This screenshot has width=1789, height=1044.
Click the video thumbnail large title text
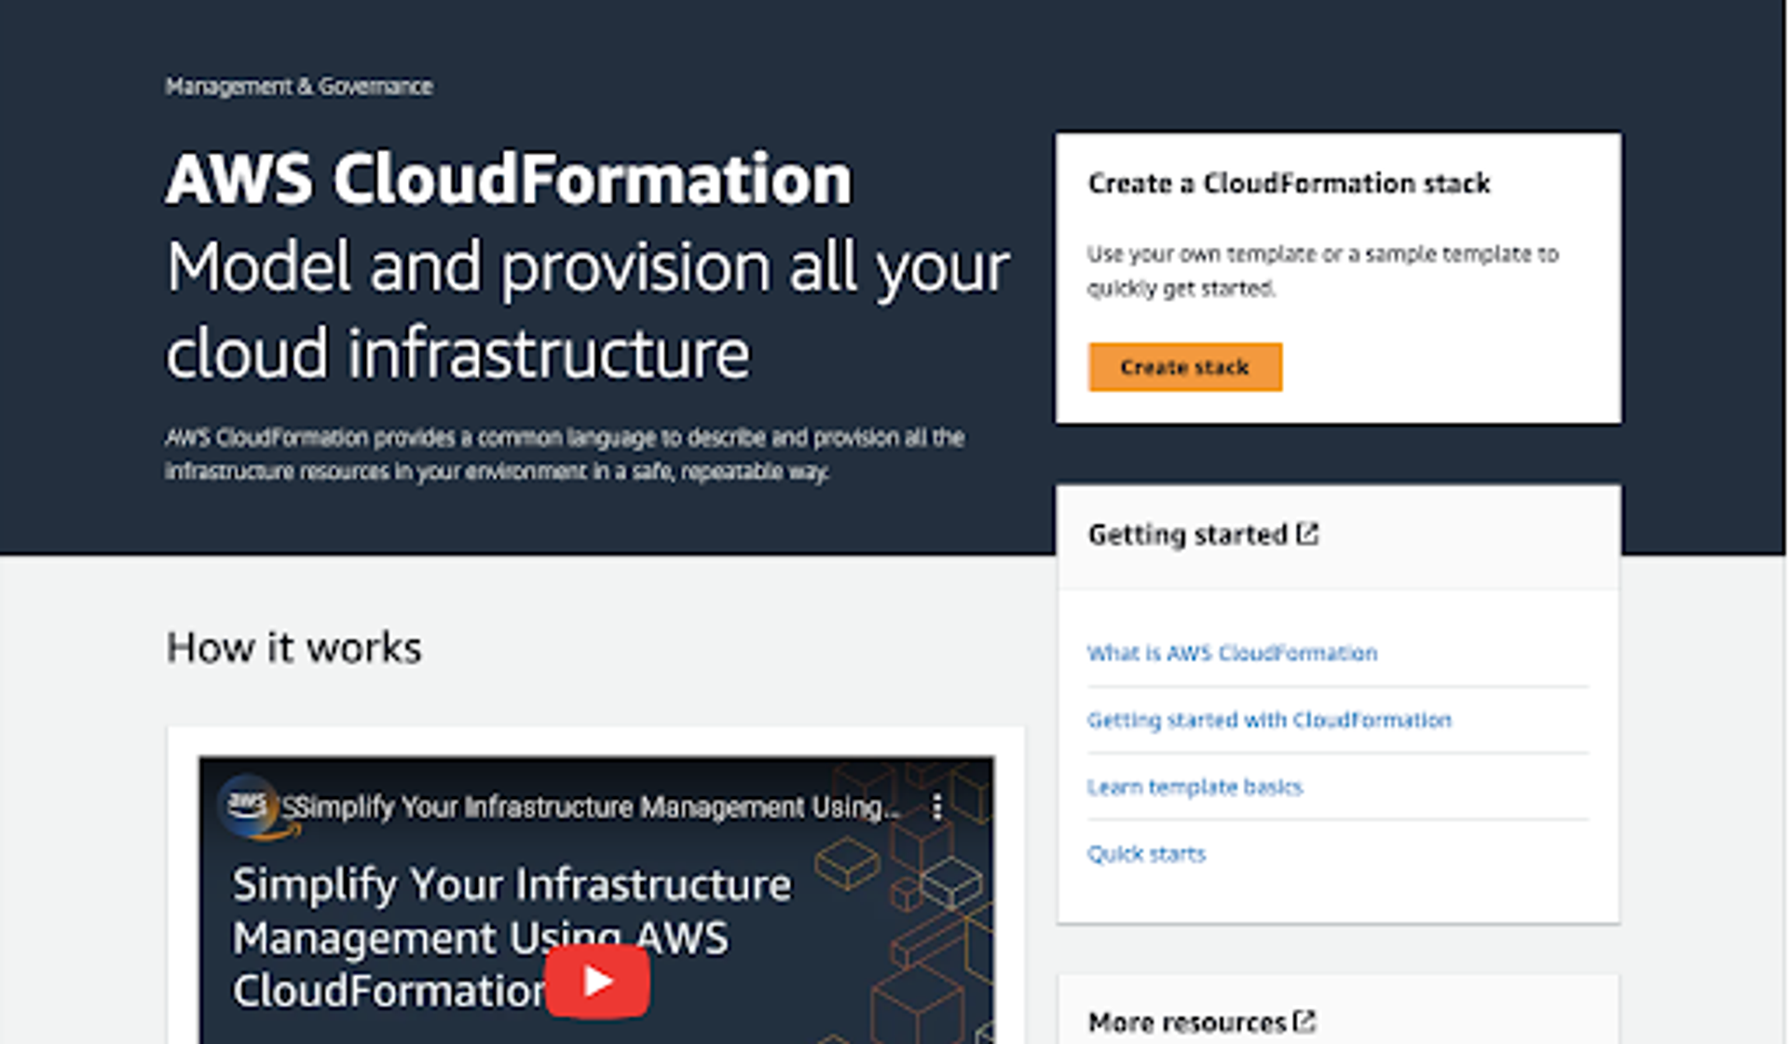coord(512,937)
